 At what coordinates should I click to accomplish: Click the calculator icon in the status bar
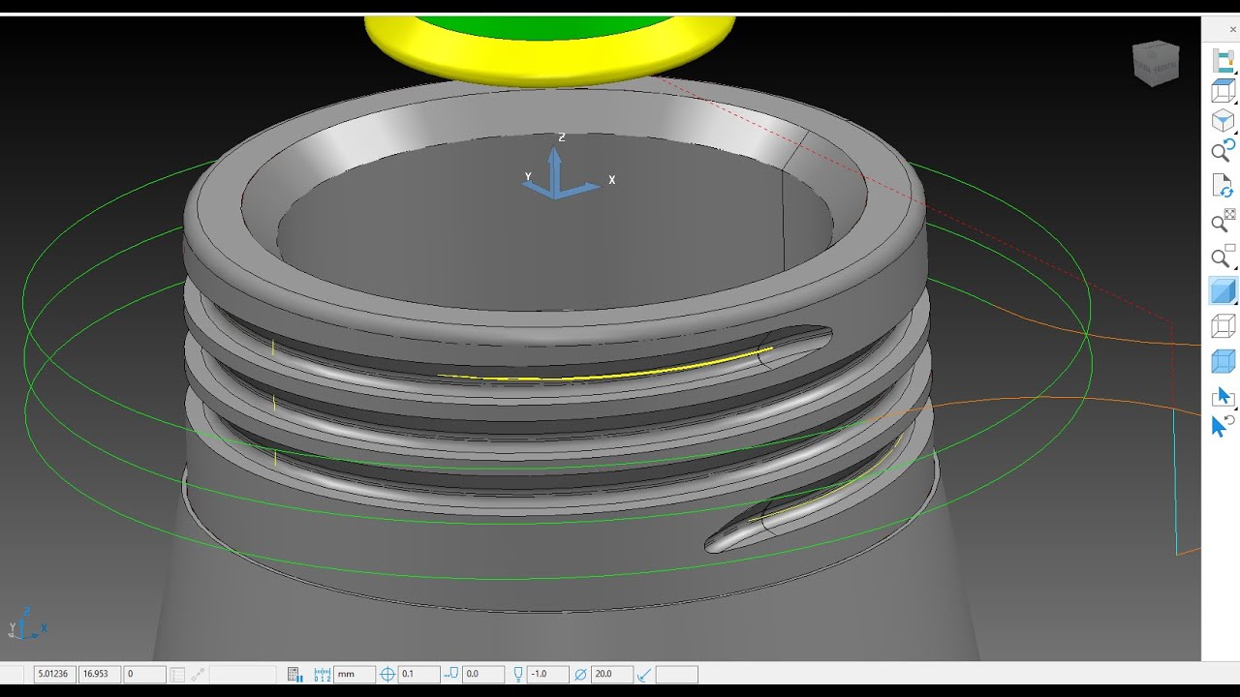point(295,674)
